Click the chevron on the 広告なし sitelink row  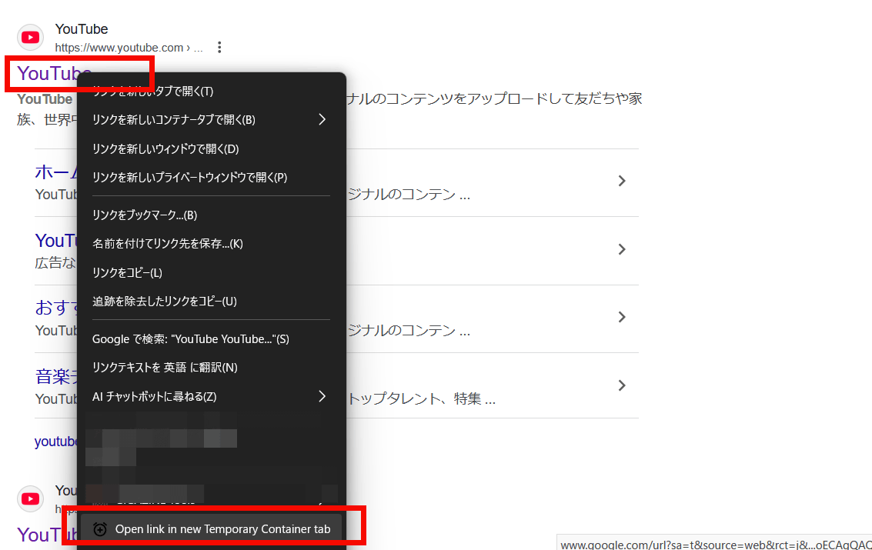tap(622, 249)
